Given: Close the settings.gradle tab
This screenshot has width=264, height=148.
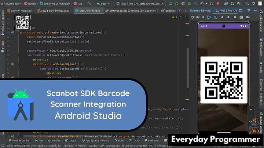Looking at the screenshot, I should (158, 11).
